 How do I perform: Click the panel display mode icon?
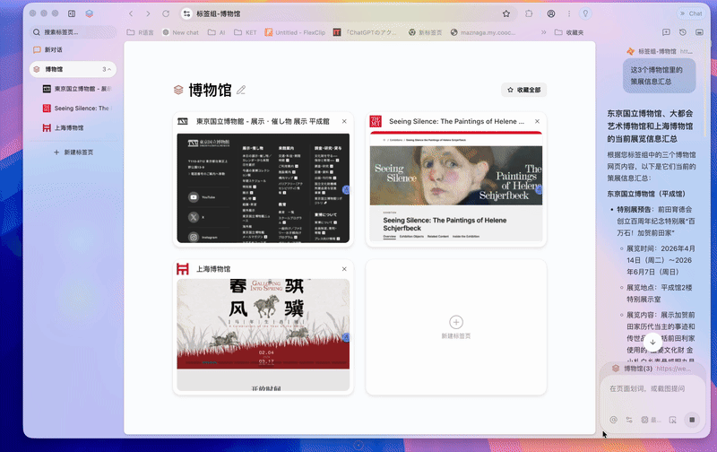click(699, 32)
